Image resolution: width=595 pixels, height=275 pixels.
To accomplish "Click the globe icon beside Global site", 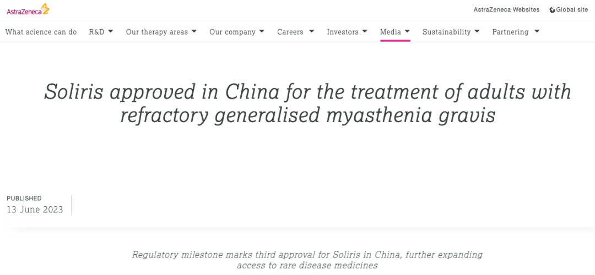I will coord(553,10).
